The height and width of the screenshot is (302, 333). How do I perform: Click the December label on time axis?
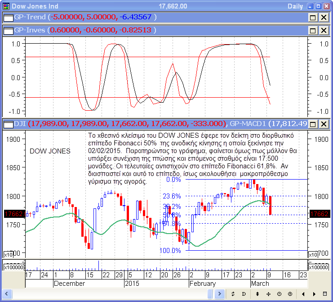(69, 284)
